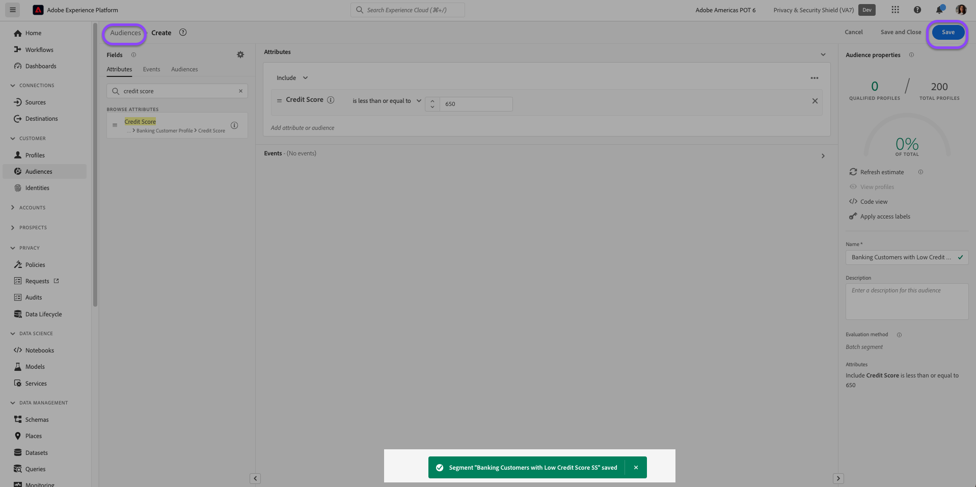Click the Refresh estimate icon

(x=853, y=172)
